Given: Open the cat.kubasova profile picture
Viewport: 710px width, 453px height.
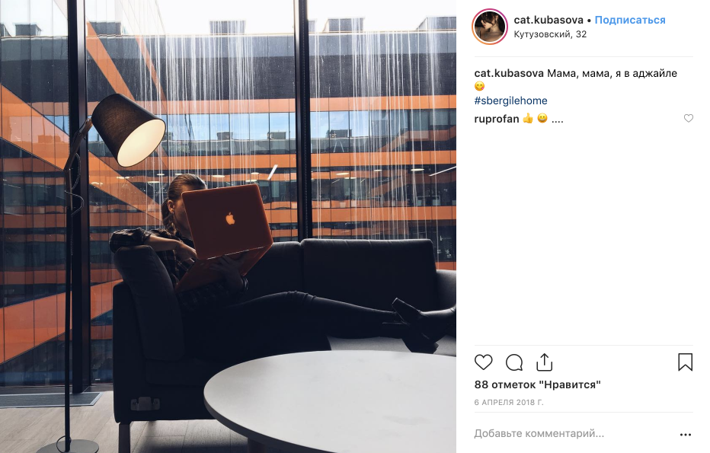Looking at the screenshot, I should click(490, 27).
